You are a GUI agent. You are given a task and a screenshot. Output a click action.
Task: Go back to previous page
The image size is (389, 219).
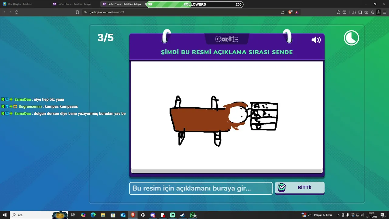4,12
